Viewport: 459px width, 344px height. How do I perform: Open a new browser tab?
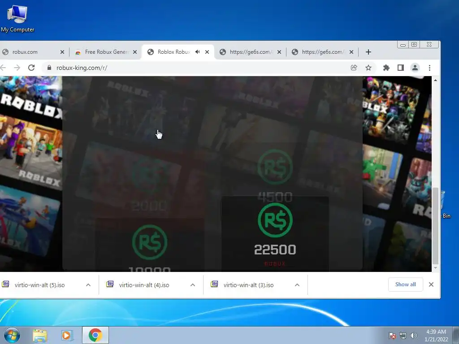368,52
